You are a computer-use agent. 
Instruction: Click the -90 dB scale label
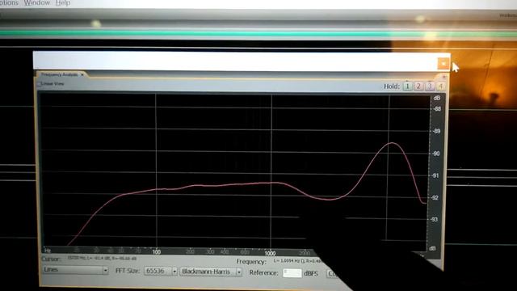(x=436, y=154)
